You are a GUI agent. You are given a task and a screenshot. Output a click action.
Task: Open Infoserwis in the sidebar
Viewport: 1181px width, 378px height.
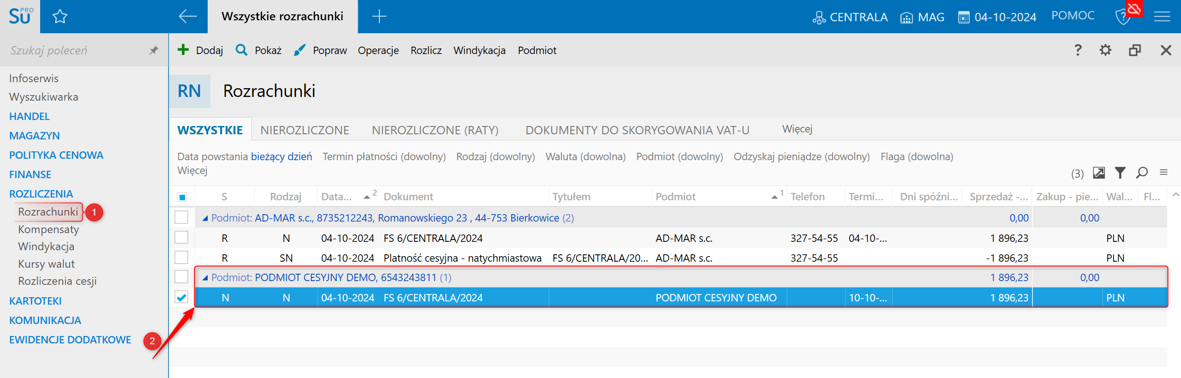[34, 78]
